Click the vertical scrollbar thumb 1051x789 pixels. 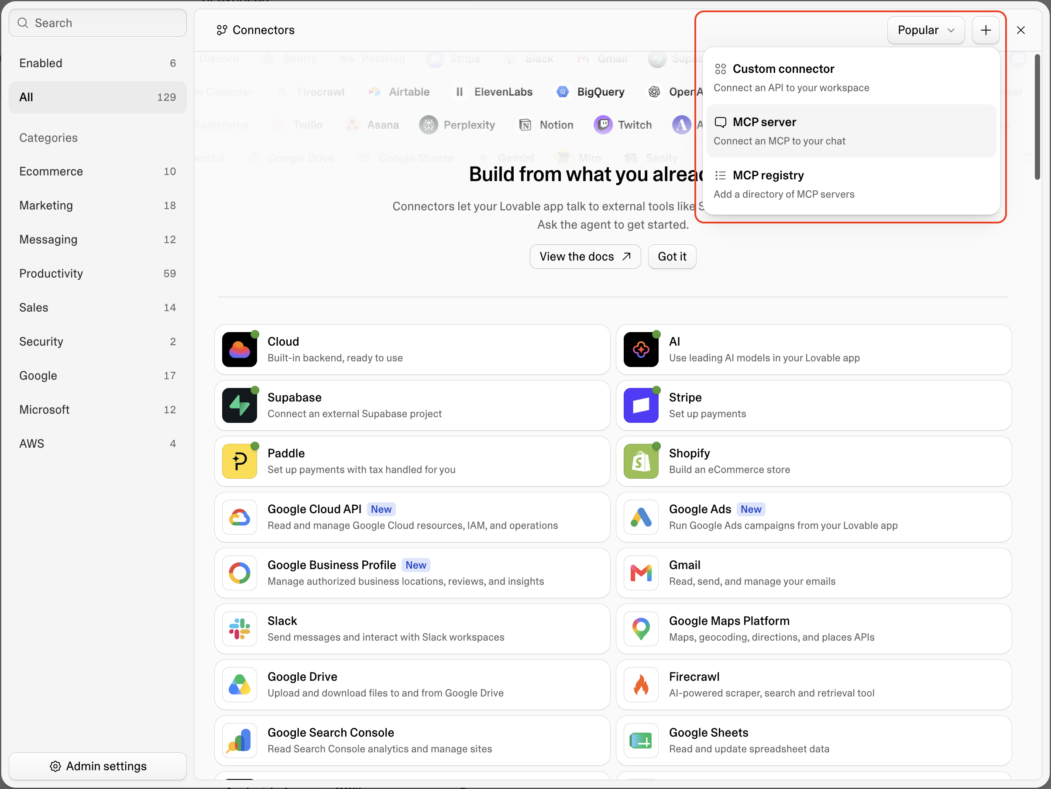pos(1037,117)
